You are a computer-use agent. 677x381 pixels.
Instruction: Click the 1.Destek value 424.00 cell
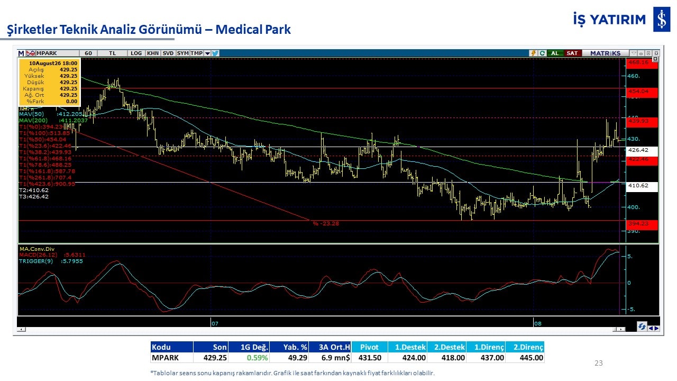coord(407,358)
